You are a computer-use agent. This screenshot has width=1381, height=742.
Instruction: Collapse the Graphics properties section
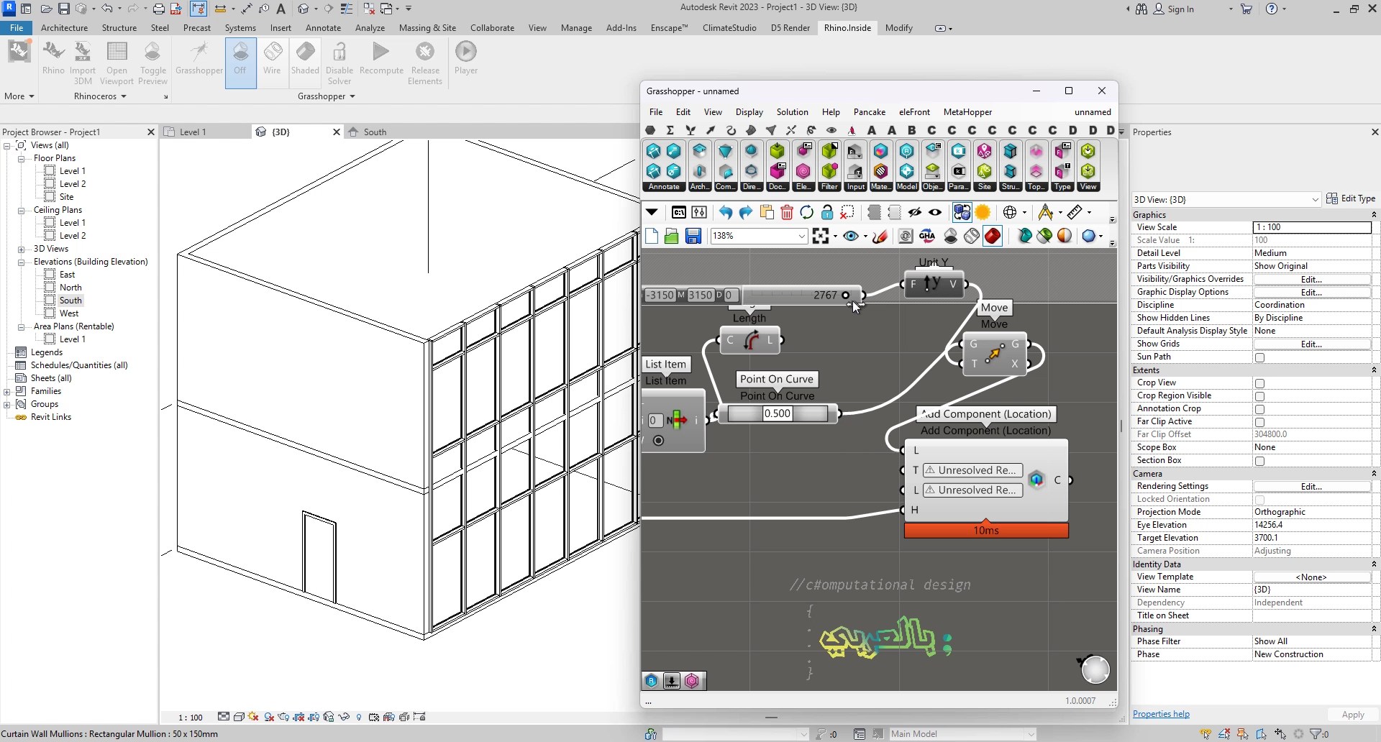pyautogui.click(x=1374, y=215)
